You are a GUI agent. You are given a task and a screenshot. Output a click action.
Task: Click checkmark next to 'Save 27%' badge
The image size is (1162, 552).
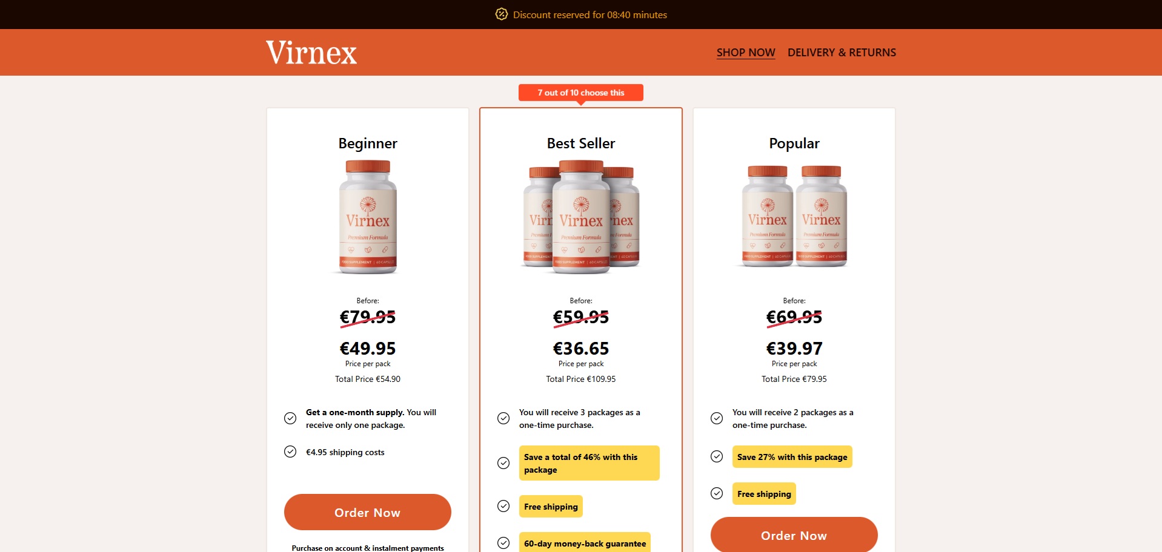717,456
